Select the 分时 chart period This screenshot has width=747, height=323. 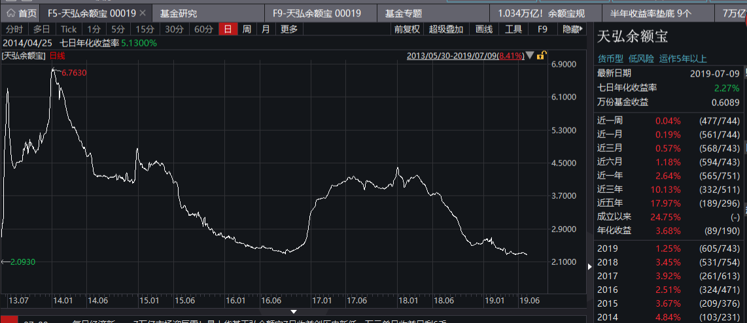[14, 29]
